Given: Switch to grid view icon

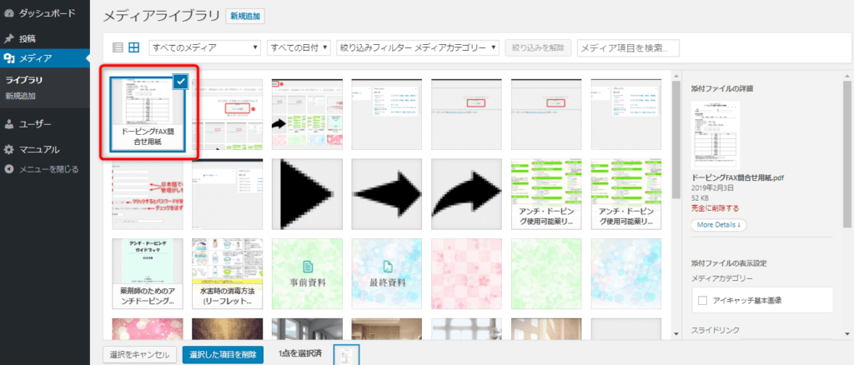Looking at the screenshot, I should click(x=133, y=47).
